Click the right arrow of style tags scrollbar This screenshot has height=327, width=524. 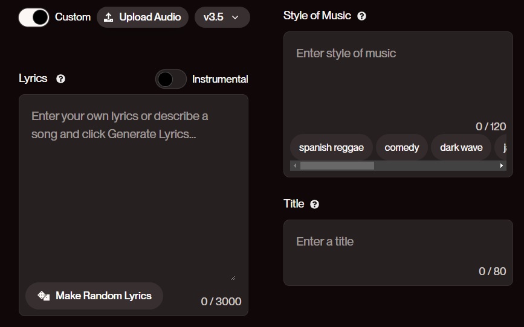[x=501, y=165]
